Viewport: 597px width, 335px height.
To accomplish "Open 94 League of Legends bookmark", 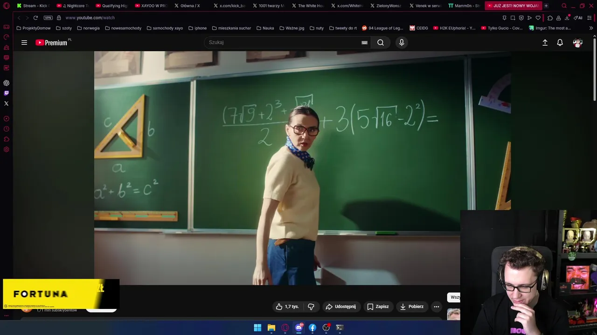I will point(382,28).
